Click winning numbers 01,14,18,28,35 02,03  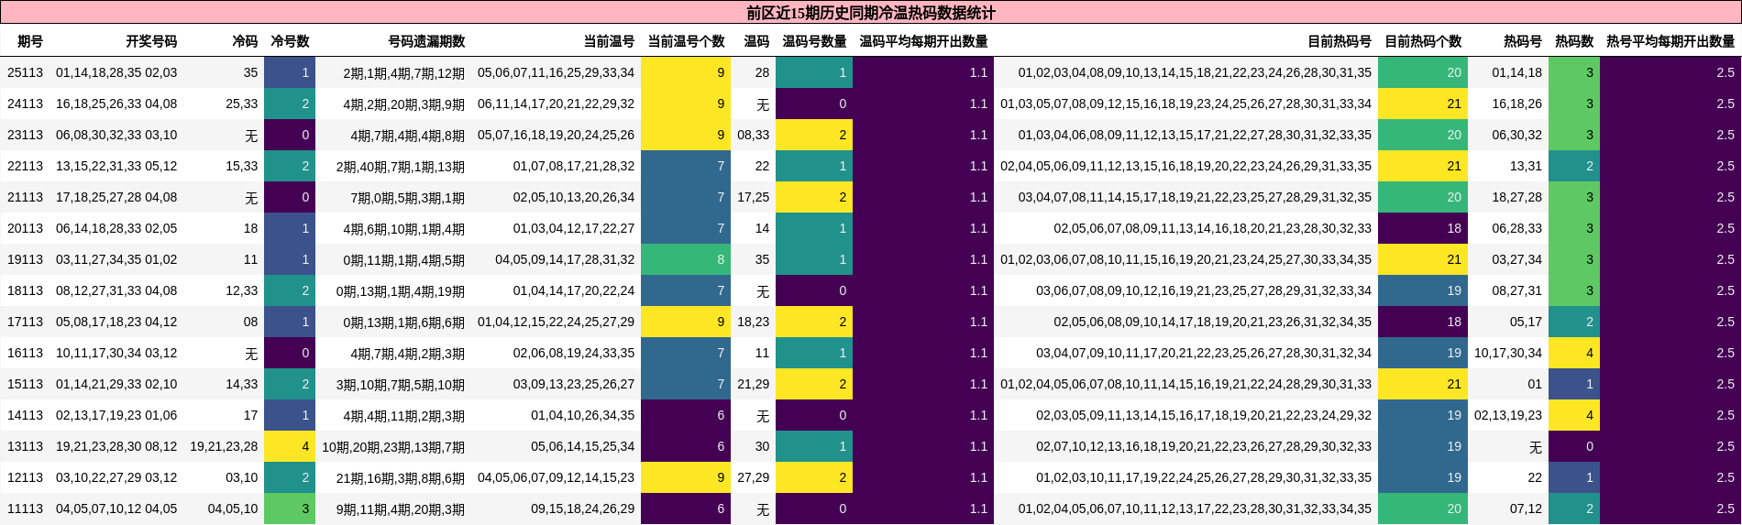pos(116,72)
